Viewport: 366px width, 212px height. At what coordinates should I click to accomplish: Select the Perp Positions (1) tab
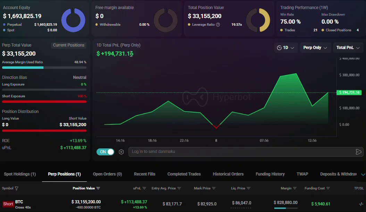(x=65, y=174)
